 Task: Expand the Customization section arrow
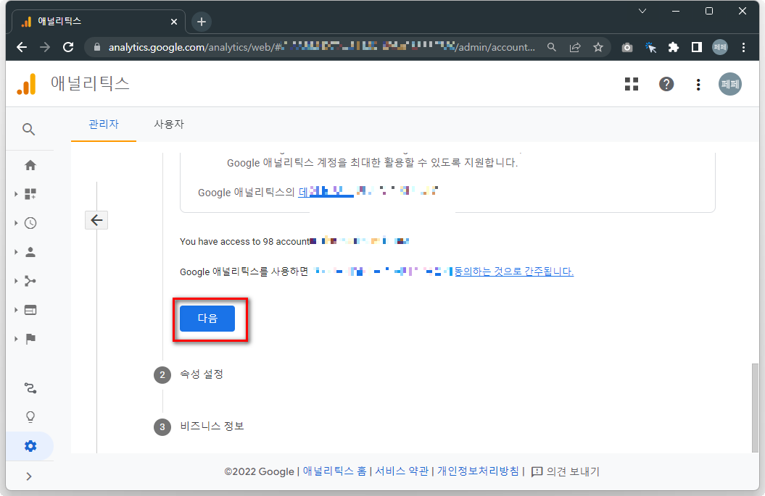16,194
